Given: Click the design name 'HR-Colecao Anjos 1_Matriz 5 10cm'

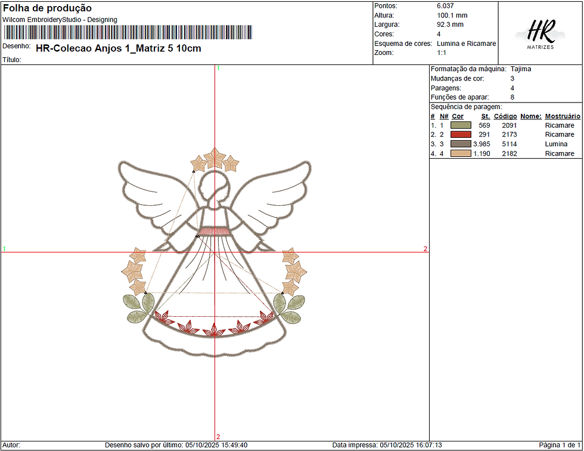Looking at the screenshot, I should (x=119, y=48).
